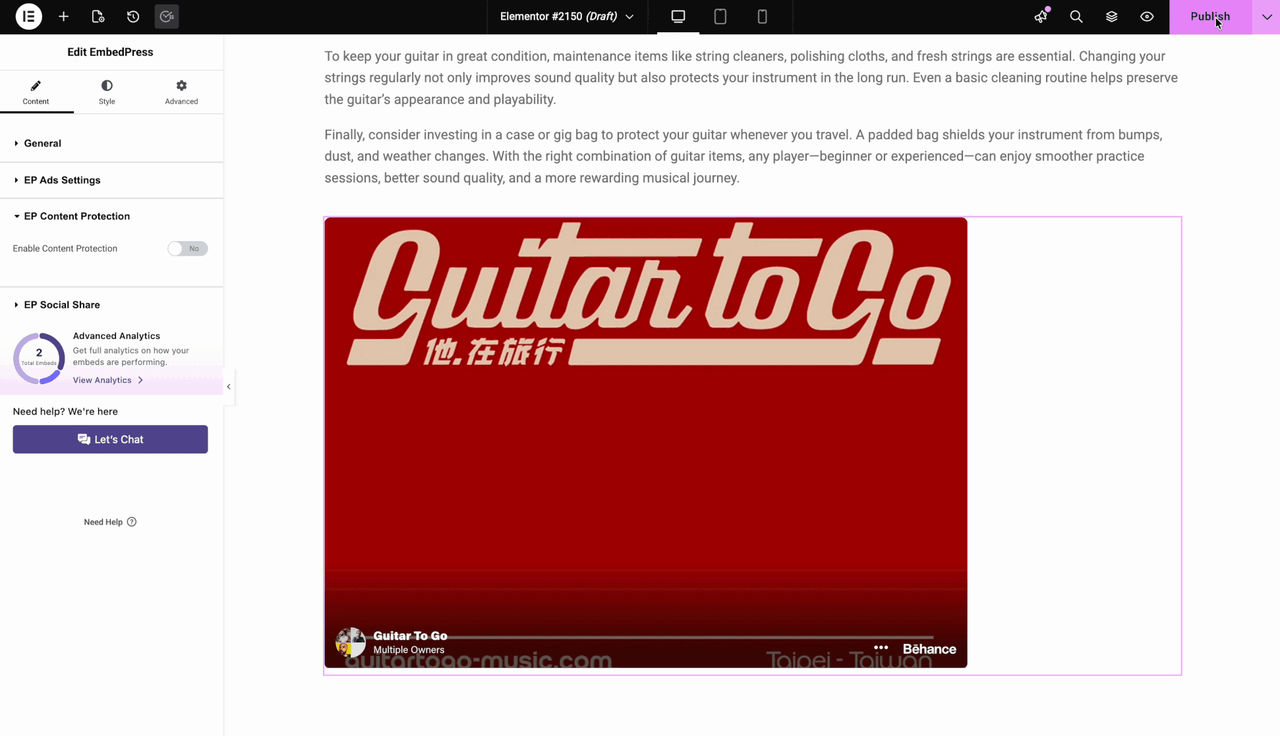Switch to the Style tab
The height and width of the screenshot is (736, 1280).
[107, 92]
